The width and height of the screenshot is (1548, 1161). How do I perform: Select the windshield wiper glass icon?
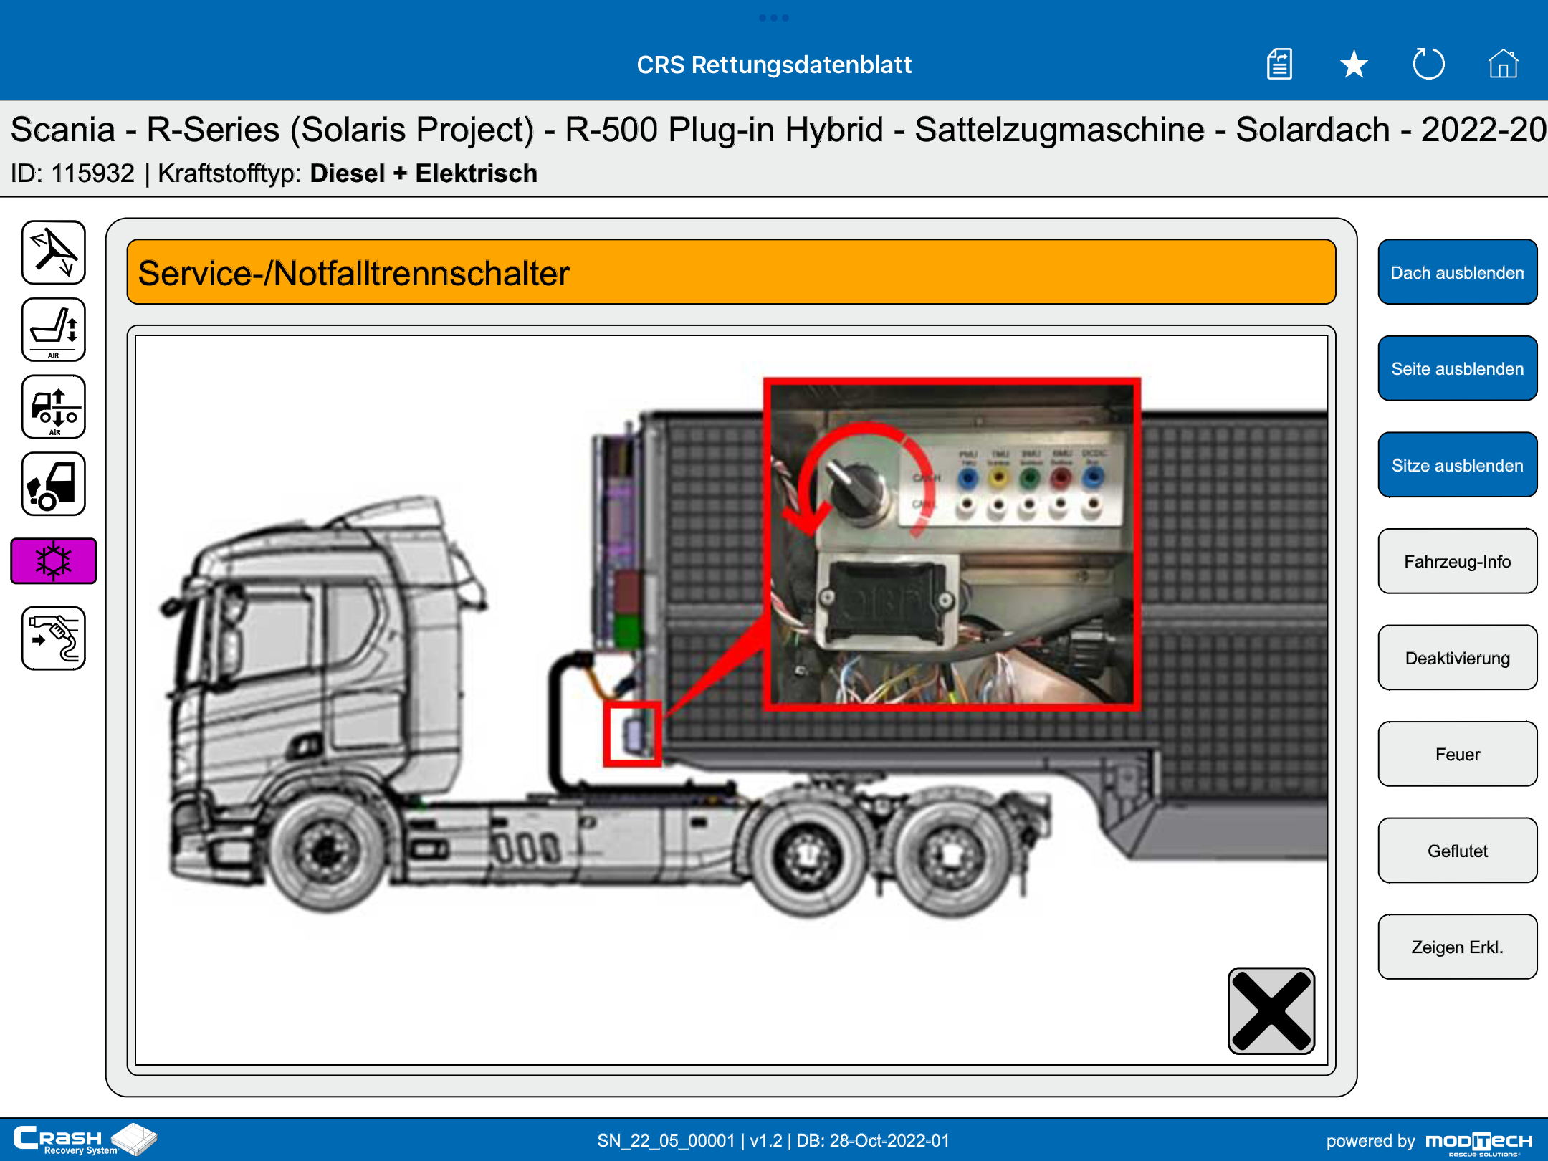[54, 252]
